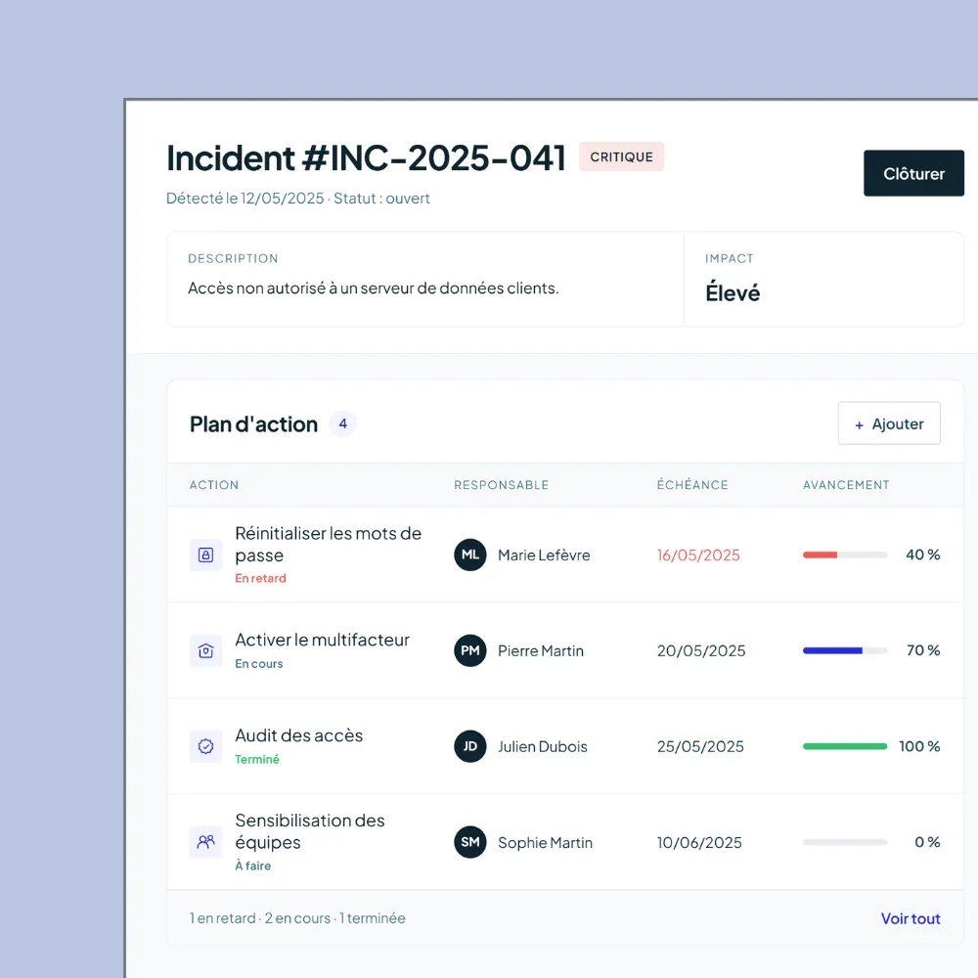978x978 pixels.
Task: Click the ÉCHÉANCE column header
Action: coord(692,485)
